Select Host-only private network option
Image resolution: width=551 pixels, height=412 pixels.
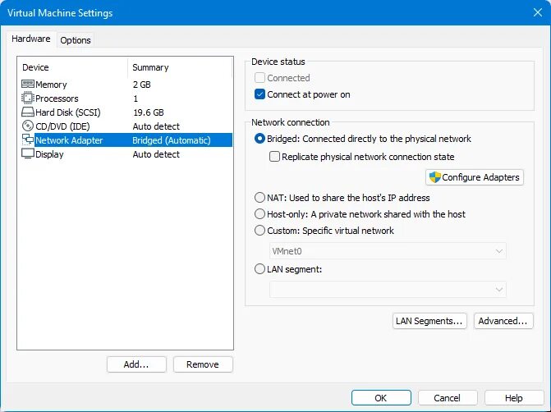click(259, 214)
